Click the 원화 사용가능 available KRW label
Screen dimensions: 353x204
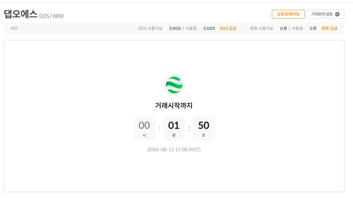[x=262, y=29]
